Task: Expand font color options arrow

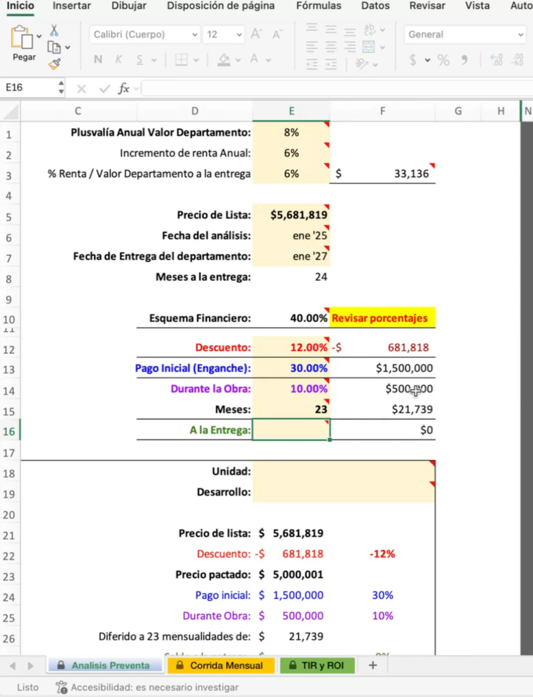Action: click(268, 60)
